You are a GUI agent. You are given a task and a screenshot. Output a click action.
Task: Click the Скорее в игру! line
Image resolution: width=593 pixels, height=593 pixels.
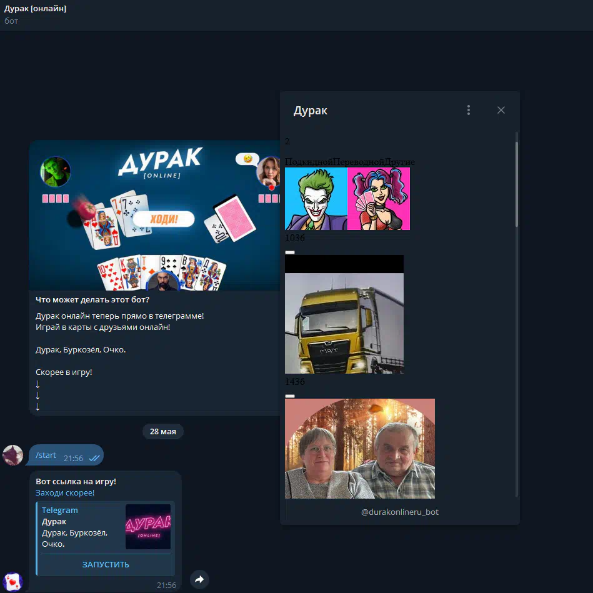pyautogui.click(x=64, y=372)
